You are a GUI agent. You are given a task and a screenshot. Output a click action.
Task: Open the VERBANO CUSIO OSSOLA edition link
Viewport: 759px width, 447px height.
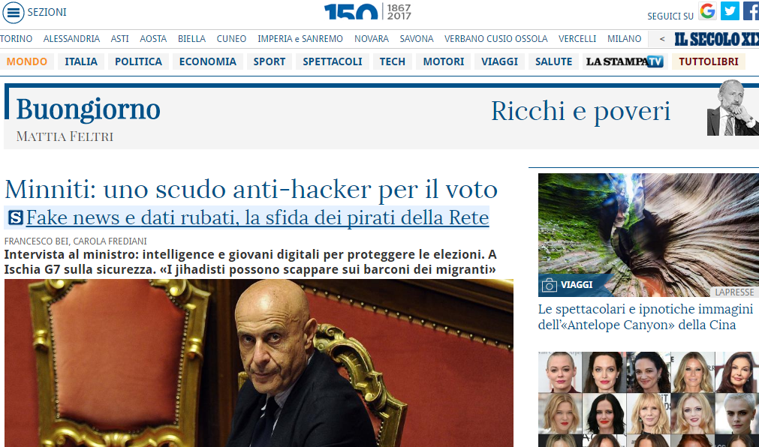coord(495,39)
